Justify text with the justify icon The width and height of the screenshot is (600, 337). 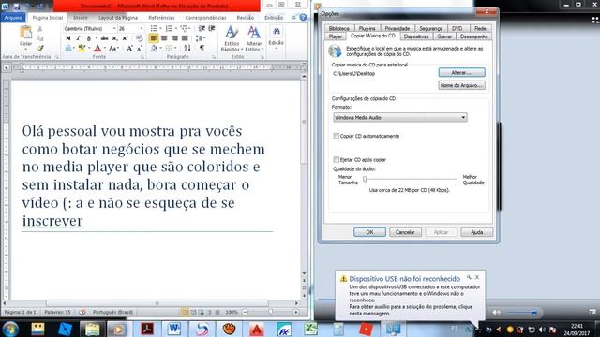coord(185,38)
